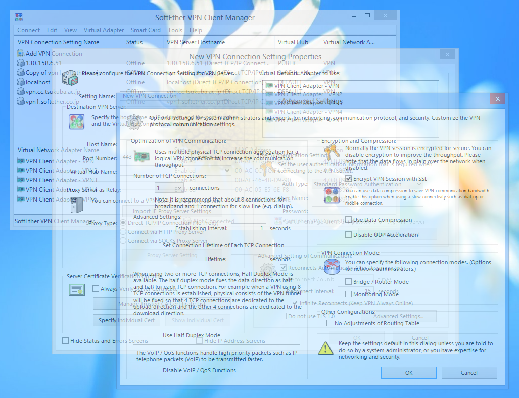The image size is (519, 398).
Task: Click the vpn.cc.tsukuba.ac.jp connection icon
Action: click(x=20, y=91)
